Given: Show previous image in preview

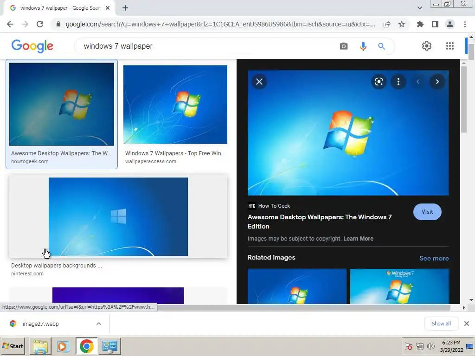Looking at the screenshot, I should (x=418, y=82).
